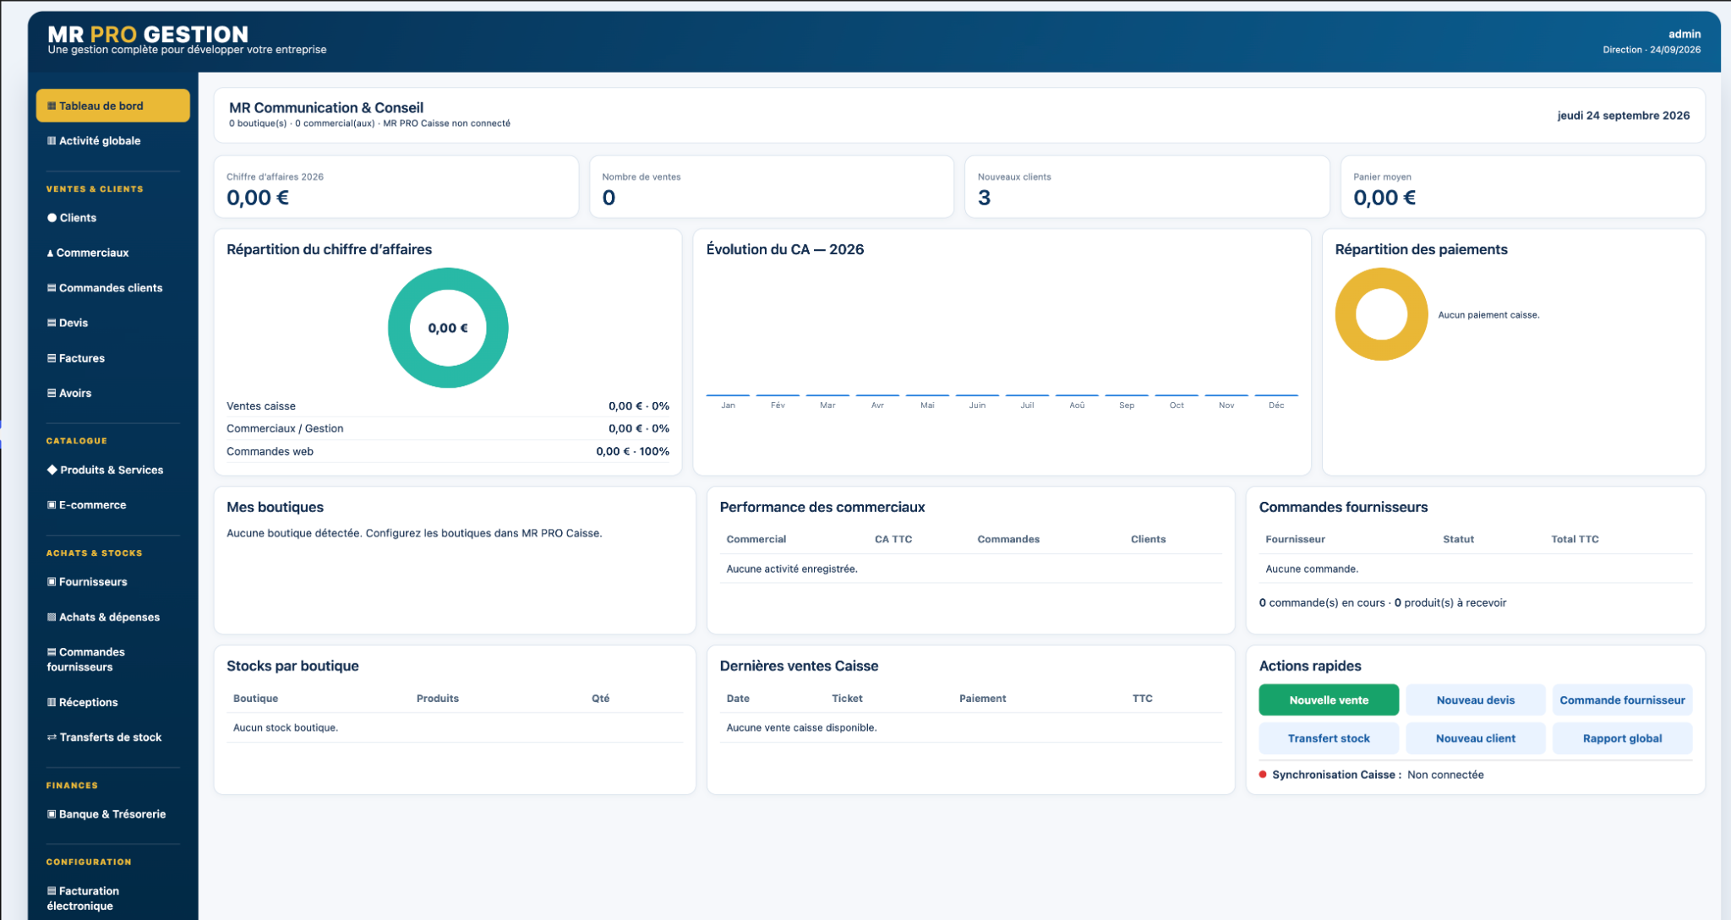Click the Commandes web 100% row
1731x920 pixels.
click(448, 451)
